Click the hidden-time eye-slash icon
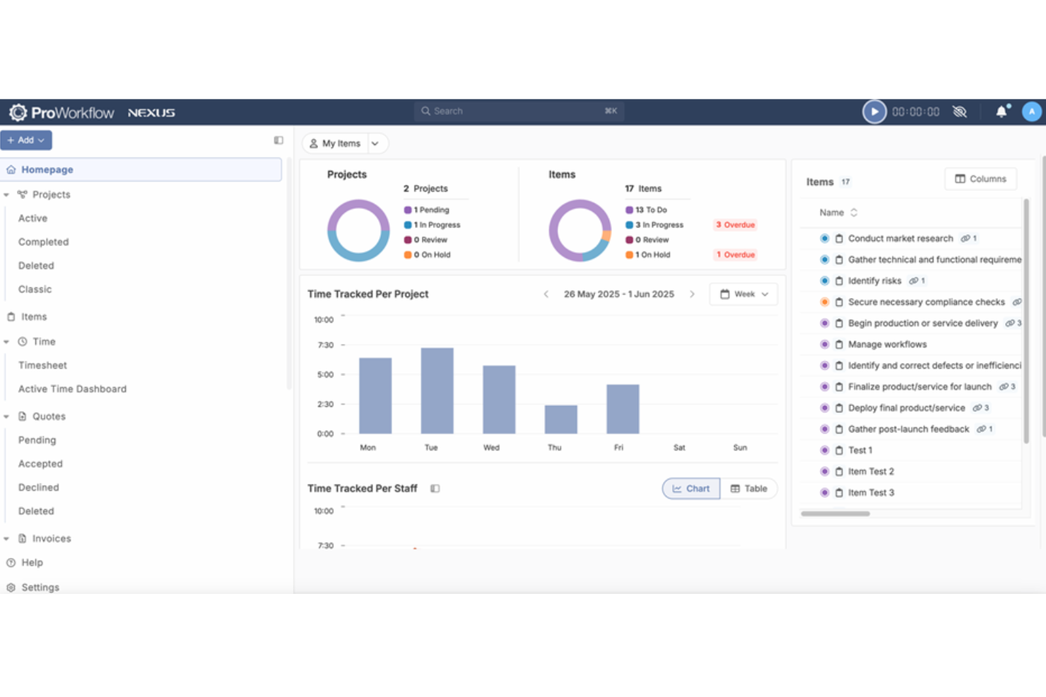1046x697 pixels. click(x=960, y=112)
